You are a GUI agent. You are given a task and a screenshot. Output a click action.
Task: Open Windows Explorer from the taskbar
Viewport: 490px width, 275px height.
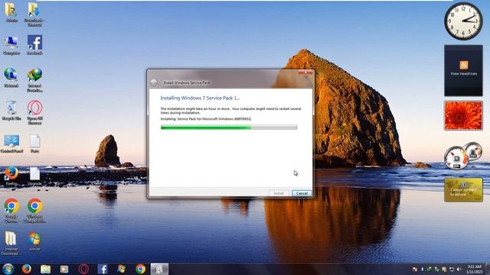[x=46, y=269]
